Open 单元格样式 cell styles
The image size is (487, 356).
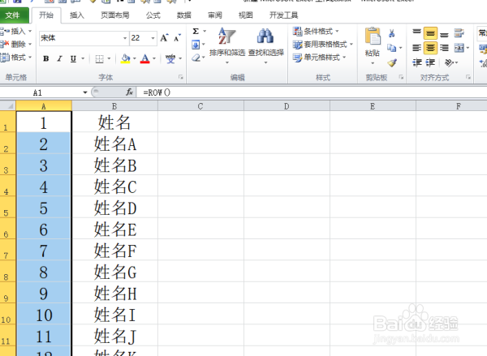[319, 58]
